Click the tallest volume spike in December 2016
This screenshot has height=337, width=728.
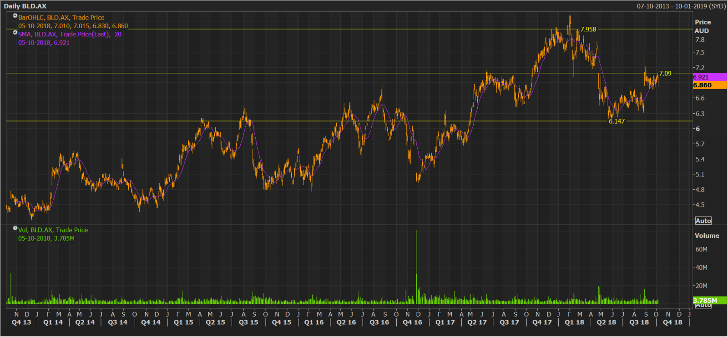pos(416,267)
